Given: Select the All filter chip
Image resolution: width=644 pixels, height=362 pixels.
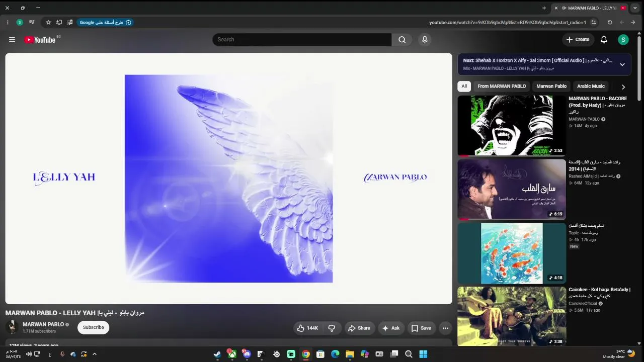Looking at the screenshot, I should pyautogui.click(x=464, y=86).
